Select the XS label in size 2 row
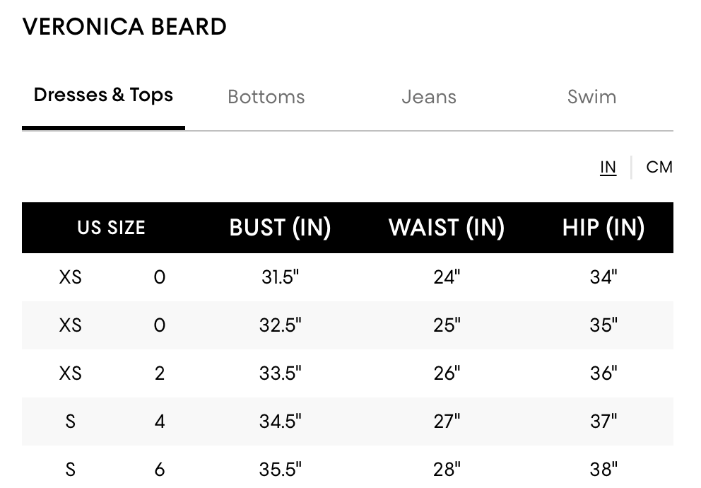The width and height of the screenshot is (701, 488). pyautogui.click(x=70, y=373)
